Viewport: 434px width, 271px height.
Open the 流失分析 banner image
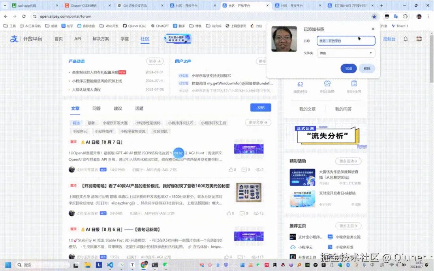[328, 136]
